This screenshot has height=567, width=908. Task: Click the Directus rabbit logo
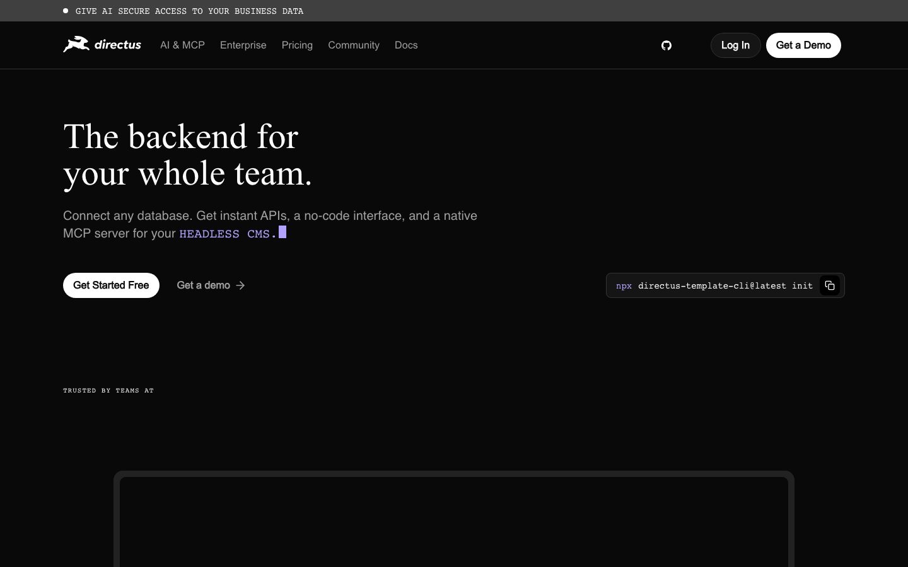102,45
